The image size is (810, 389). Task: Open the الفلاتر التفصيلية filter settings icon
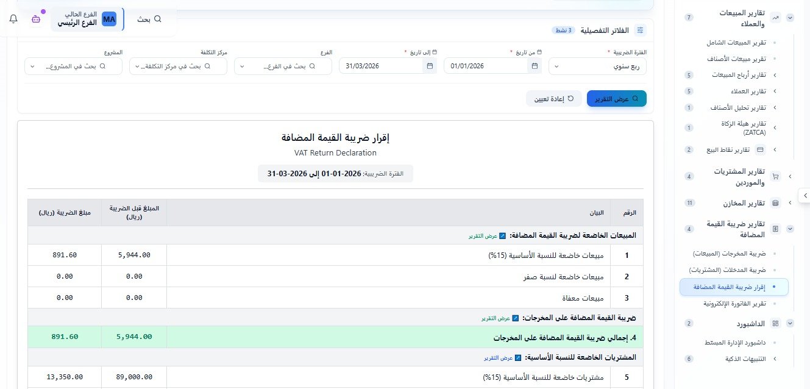[x=639, y=30]
